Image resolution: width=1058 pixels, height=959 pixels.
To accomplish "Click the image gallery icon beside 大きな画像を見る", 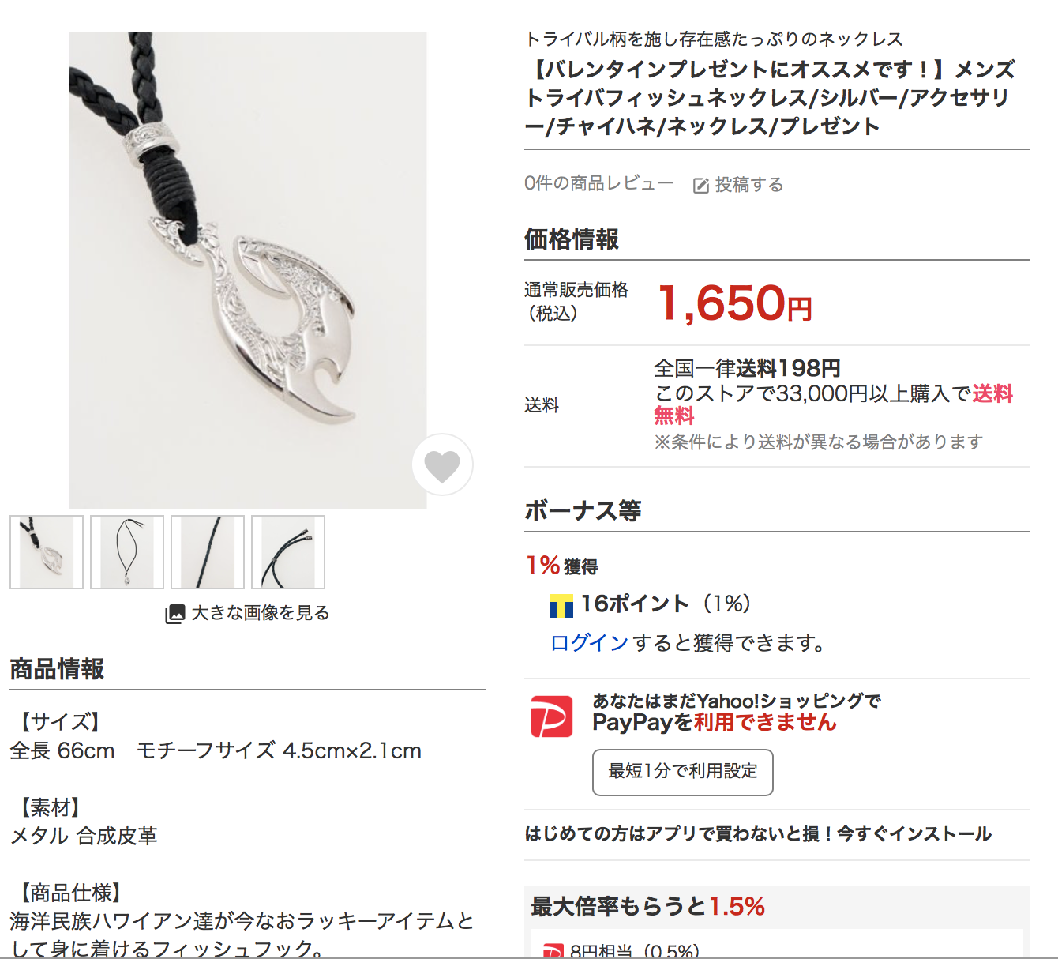I will tap(174, 614).
